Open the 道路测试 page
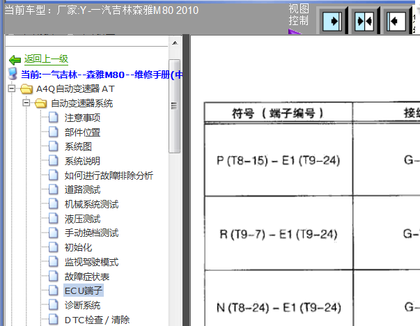The width and height of the screenshot is (420, 326). pos(82,190)
